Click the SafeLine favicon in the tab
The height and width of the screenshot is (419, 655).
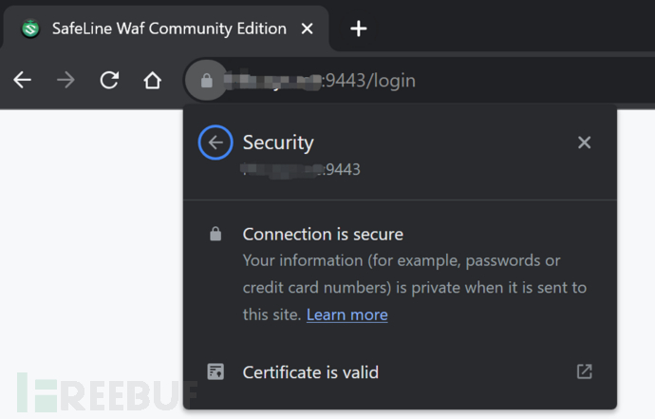[31, 29]
